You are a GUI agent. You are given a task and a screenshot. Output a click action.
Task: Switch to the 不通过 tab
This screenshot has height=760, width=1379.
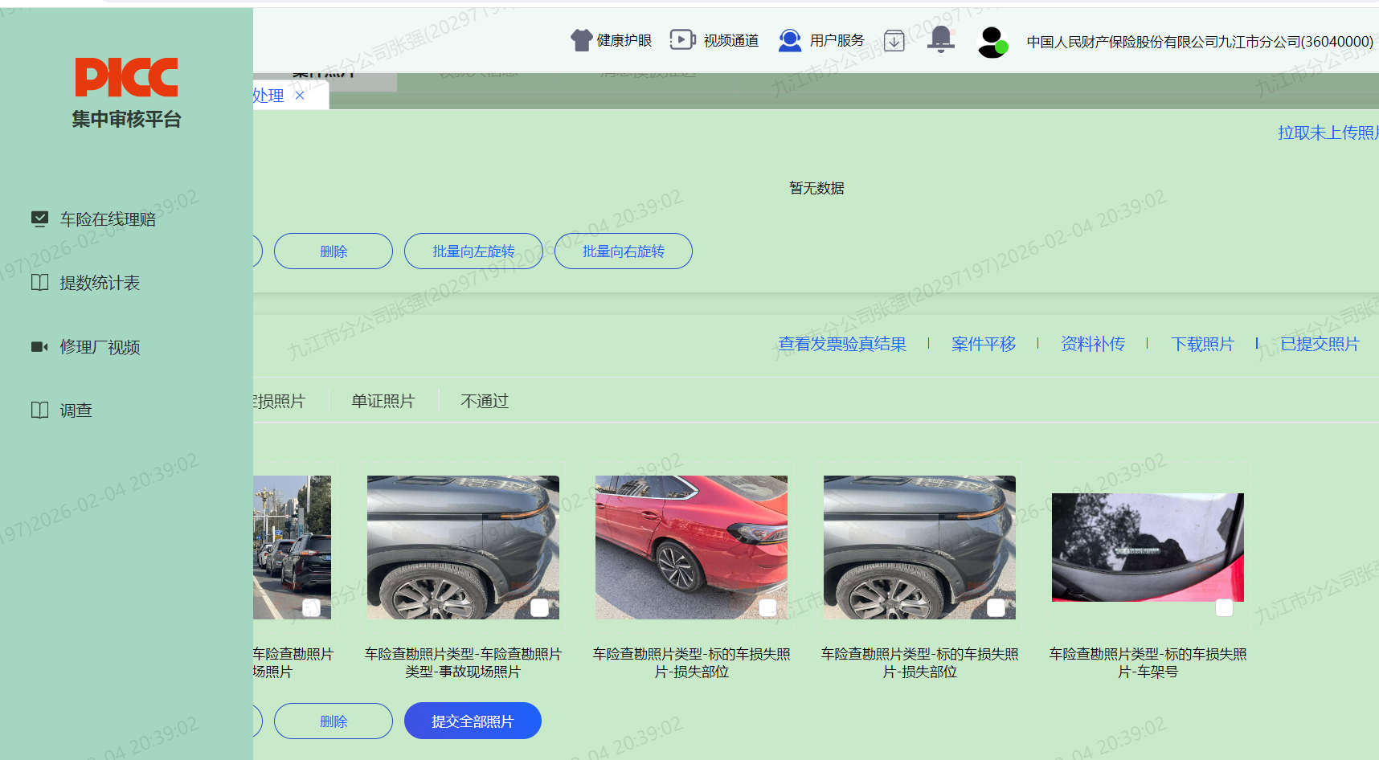pyautogui.click(x=485, y=401)
